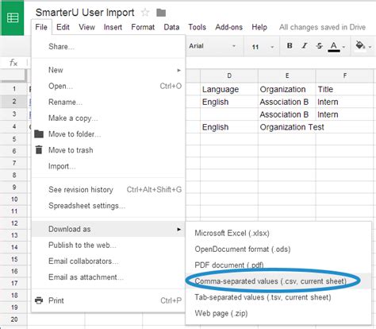Select row 20 header
376x329 pixels.
click(x=14, y=319)
